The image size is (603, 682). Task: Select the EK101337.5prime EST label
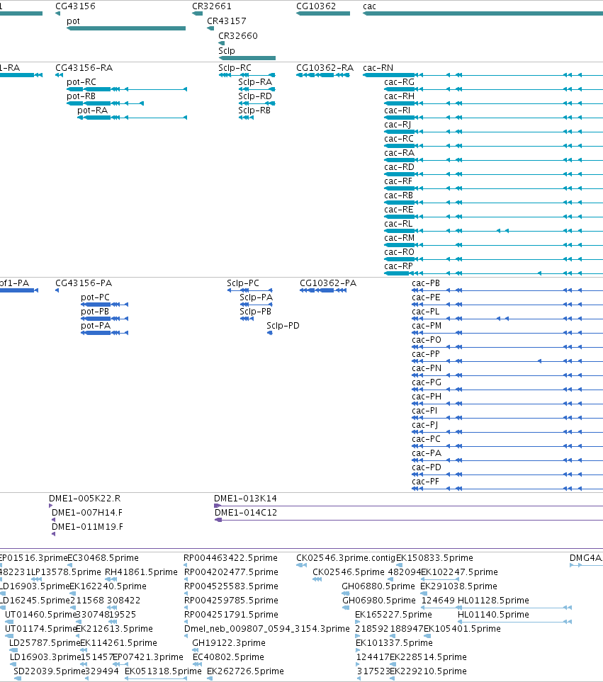[394, 643]
